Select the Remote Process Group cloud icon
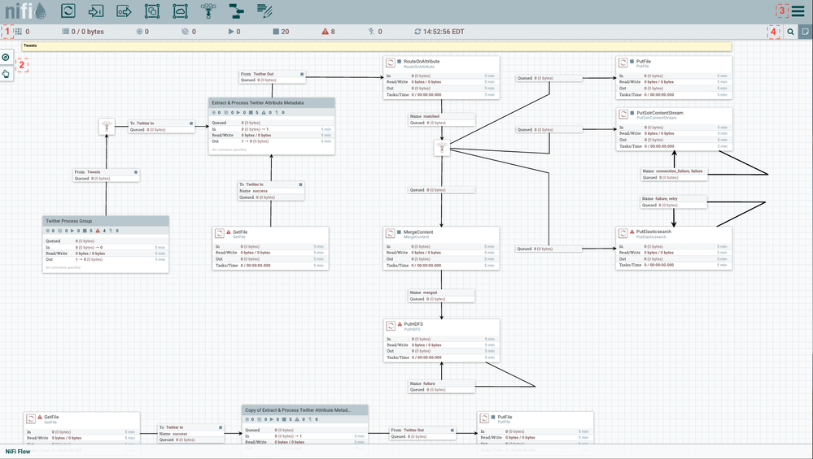813x459 pixels. pos(180,11)
